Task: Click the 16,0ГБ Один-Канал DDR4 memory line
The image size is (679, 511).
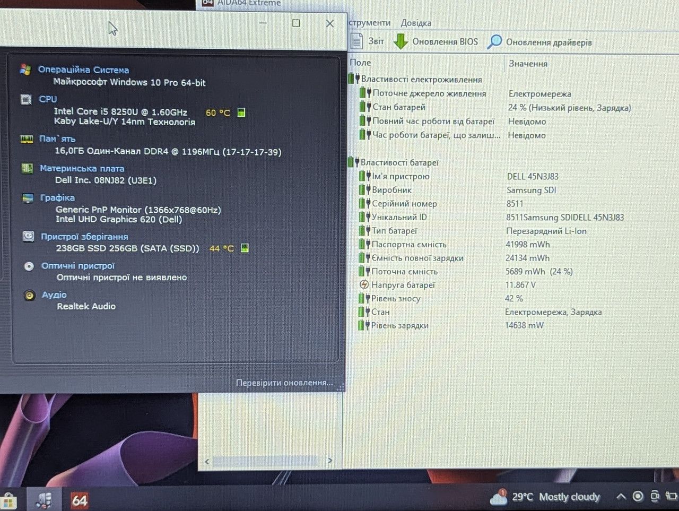Action: pos(168,152)
